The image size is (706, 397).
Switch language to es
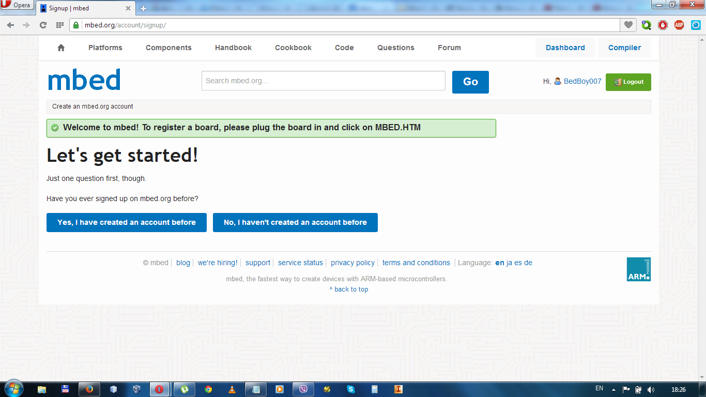[x=518, y=263]
